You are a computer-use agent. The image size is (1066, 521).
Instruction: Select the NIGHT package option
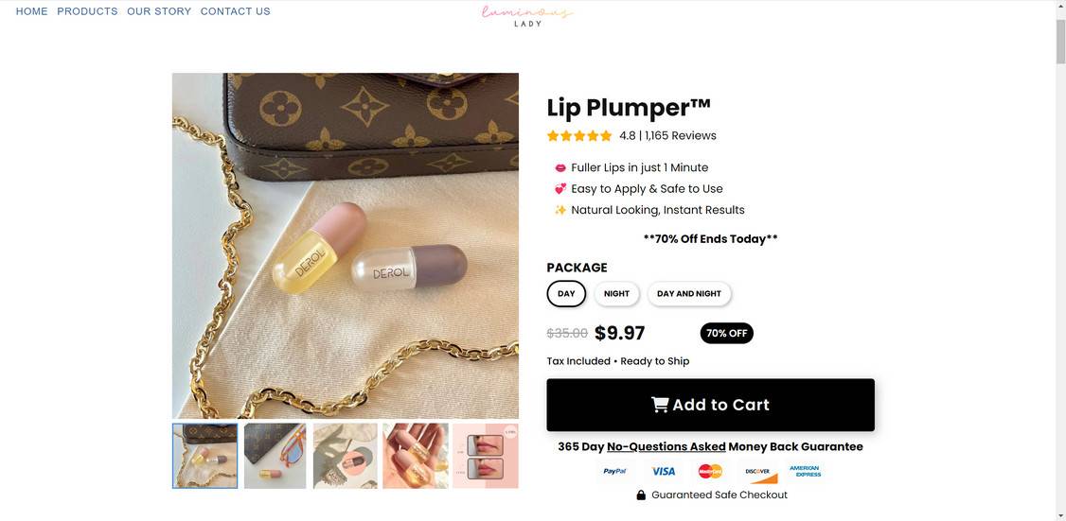(x=616, y=294)
